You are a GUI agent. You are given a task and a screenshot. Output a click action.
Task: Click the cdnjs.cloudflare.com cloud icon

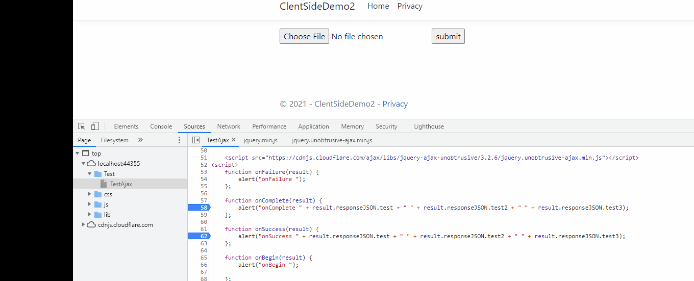[91, 224]
